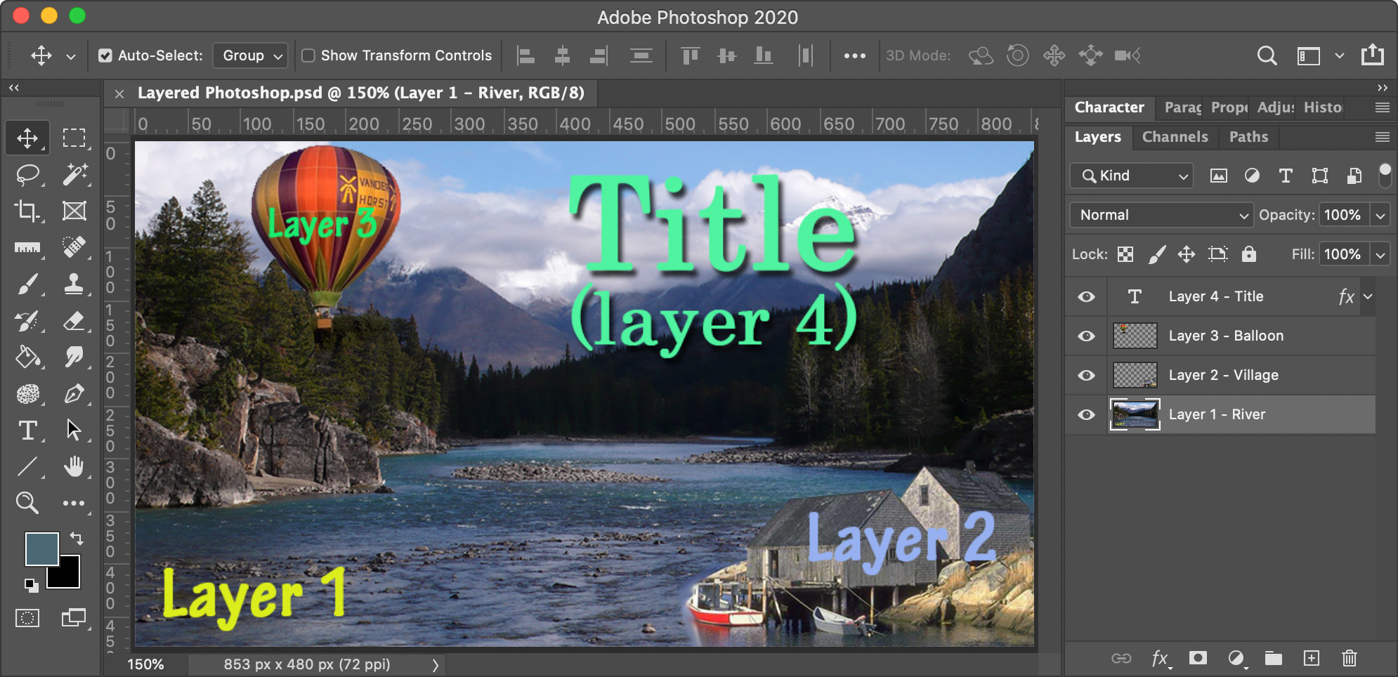Expand the Opacity slider dropdown arrow
Viewport: 1398px width, 677px height.
point(1380,215)
